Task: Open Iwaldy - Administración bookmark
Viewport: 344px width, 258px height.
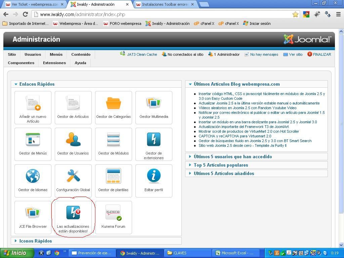Action: [x=168, y=24]
